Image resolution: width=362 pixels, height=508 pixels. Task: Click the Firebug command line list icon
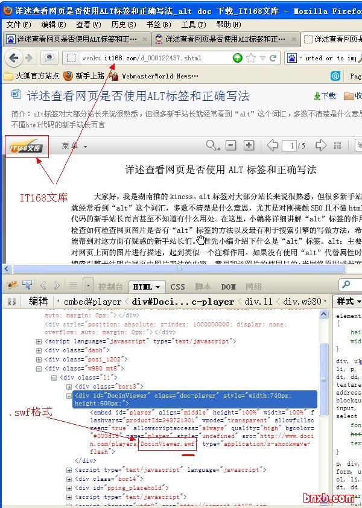(x=73, y=285)
